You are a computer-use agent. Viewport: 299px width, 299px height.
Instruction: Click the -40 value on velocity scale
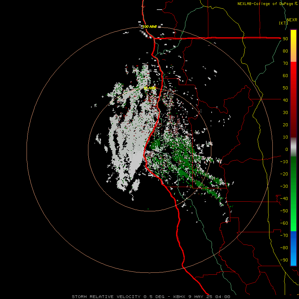coord(284,199)
